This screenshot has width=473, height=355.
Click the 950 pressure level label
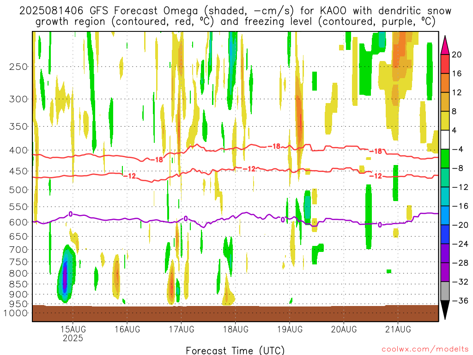tap(18, 304)
